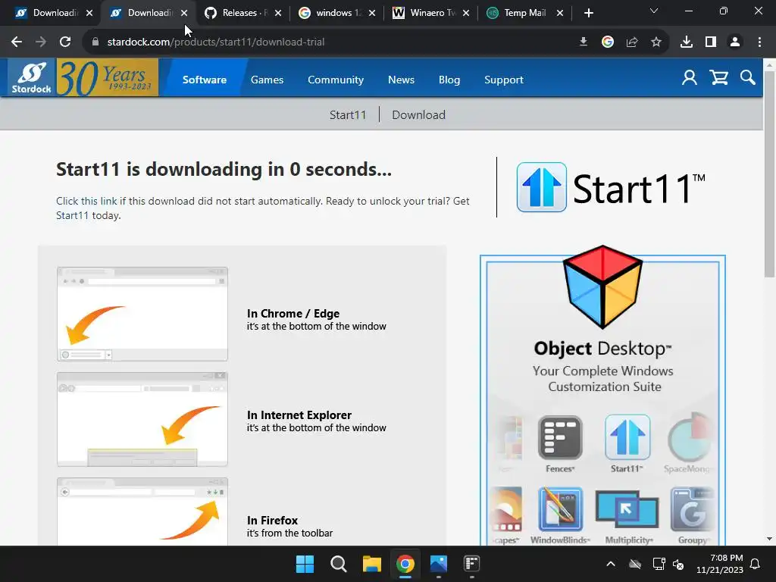Click the Start11 product logo

[611, 188]
